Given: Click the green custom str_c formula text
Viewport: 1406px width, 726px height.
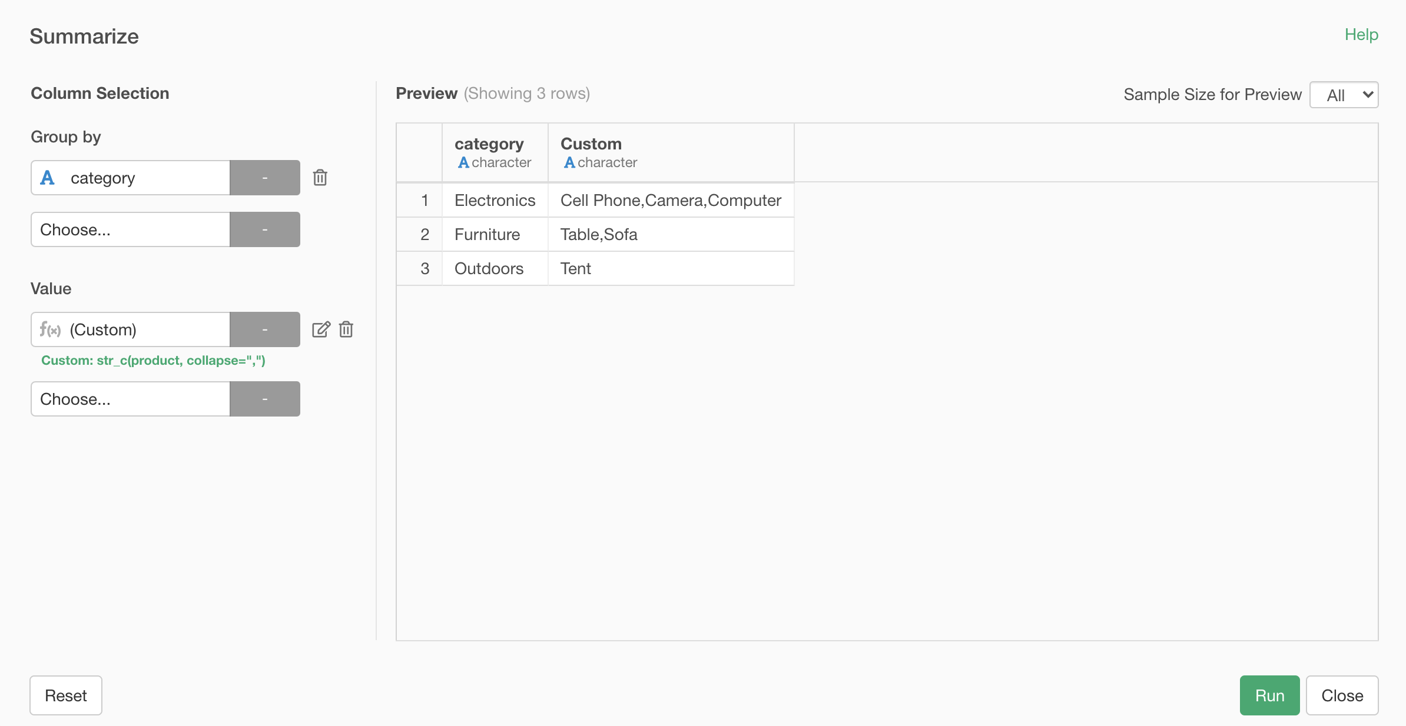Looking at the screenshot, I should coord(153,360).
